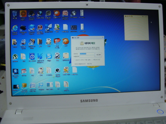This screenshot has width=166, height=124.
Task: Open the Photo folder
Action: click(x=15, y=43)
